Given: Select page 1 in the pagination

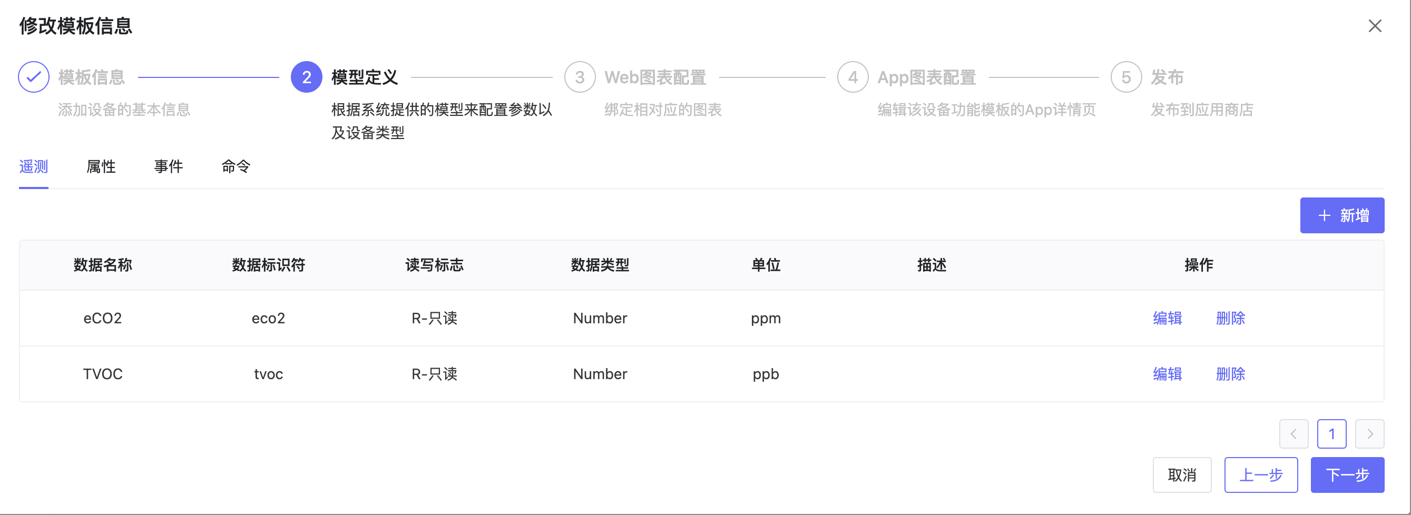Looking at the screenshot, I should pos(1332,433).
